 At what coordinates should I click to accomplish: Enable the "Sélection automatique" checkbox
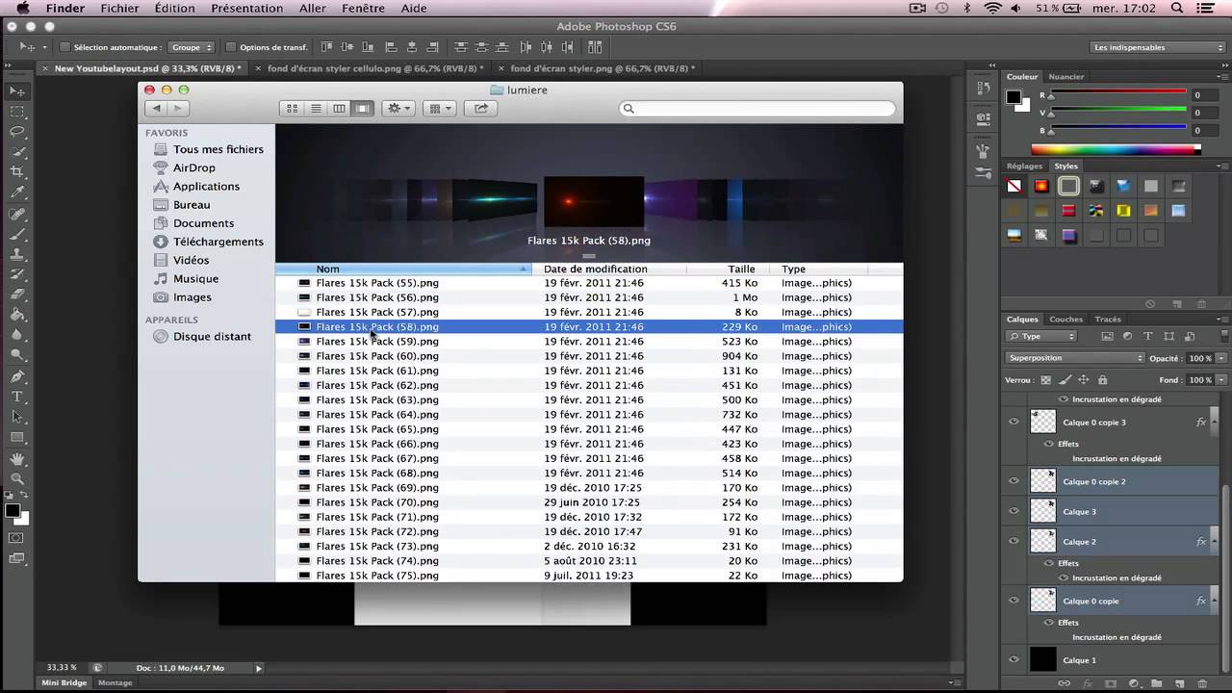point(64,45)
